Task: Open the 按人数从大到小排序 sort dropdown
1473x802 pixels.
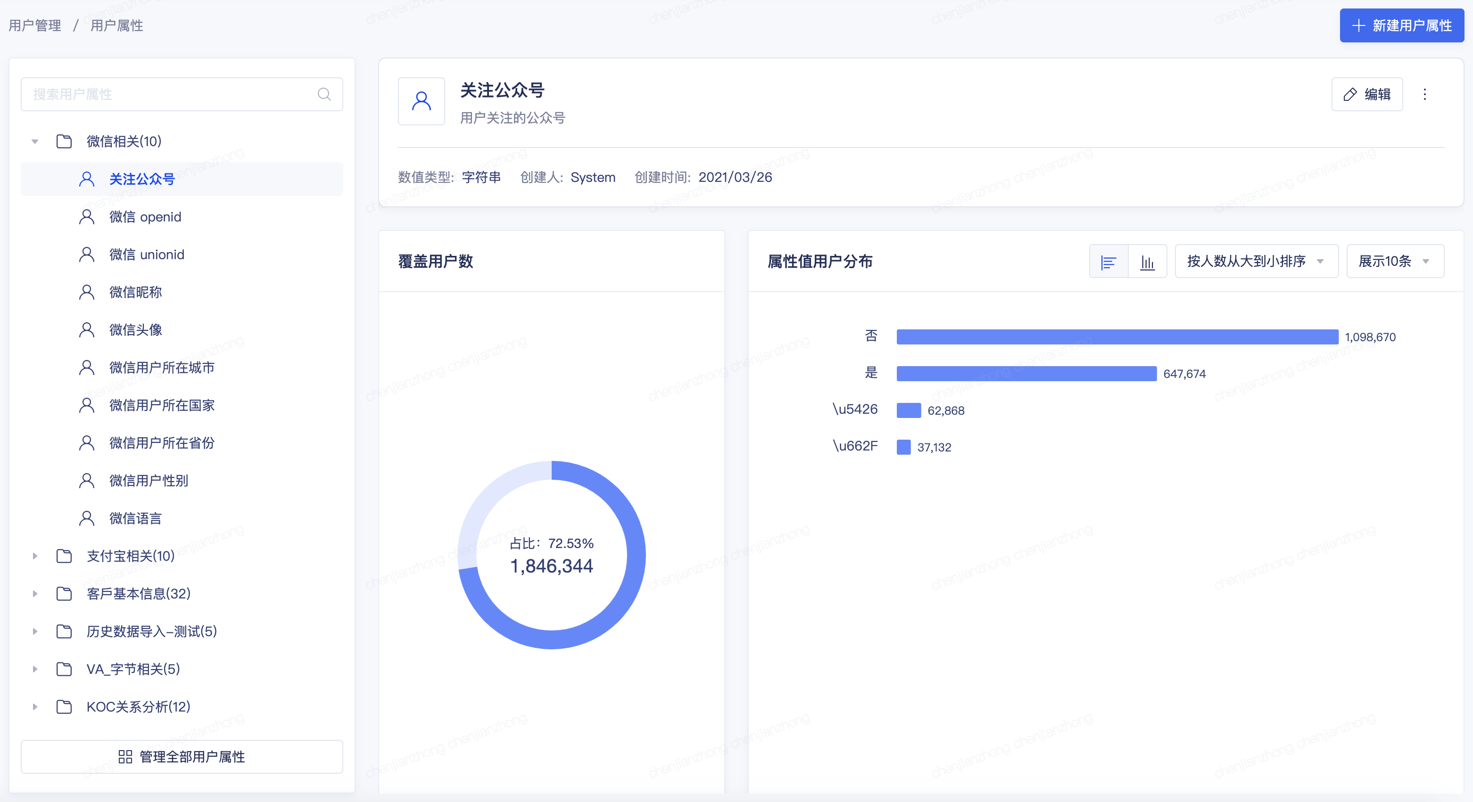Action: 1256,261
